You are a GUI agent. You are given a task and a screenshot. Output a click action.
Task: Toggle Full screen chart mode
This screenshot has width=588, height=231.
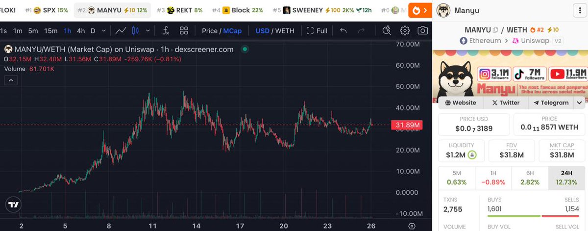[317, 30]
